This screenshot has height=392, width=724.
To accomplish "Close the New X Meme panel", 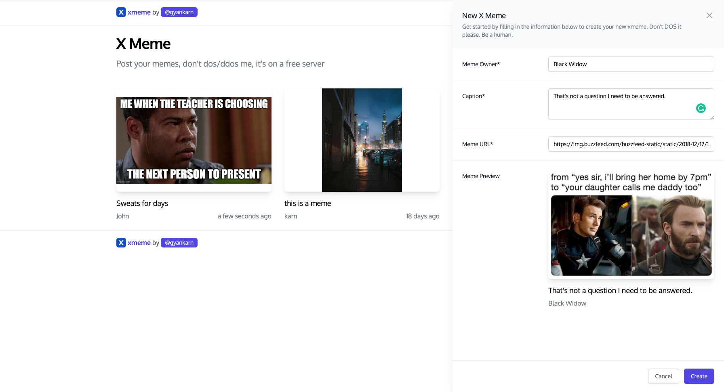I will coord(709,15).
